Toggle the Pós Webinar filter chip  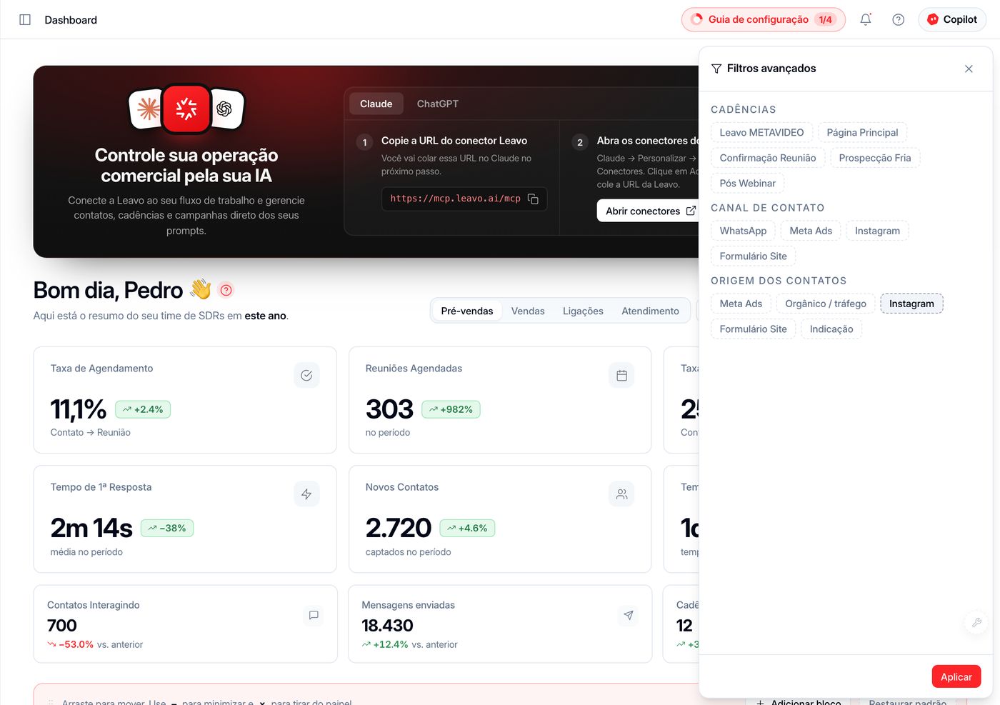click(x=747, y=184)
